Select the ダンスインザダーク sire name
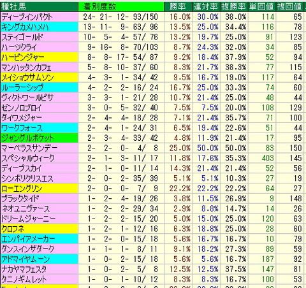Viewport: 306px width, 288px height. [x=28, y=249]
